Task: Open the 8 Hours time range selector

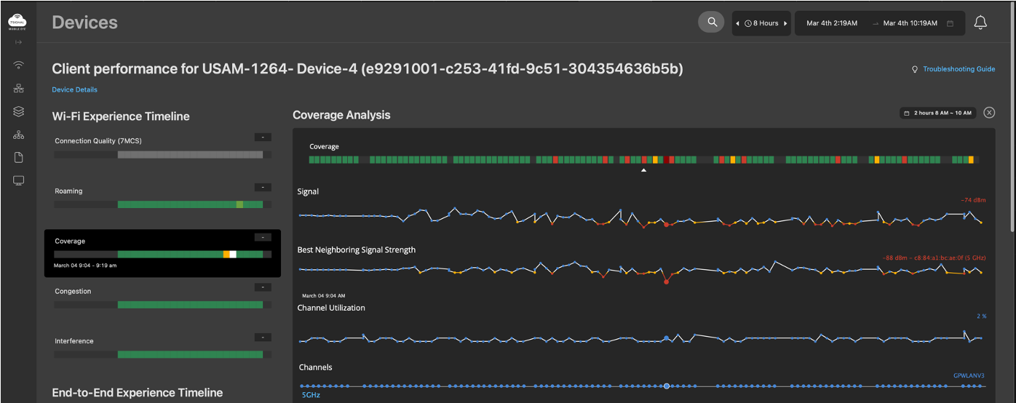Action: pyautogui.click(x=761, y=23)
